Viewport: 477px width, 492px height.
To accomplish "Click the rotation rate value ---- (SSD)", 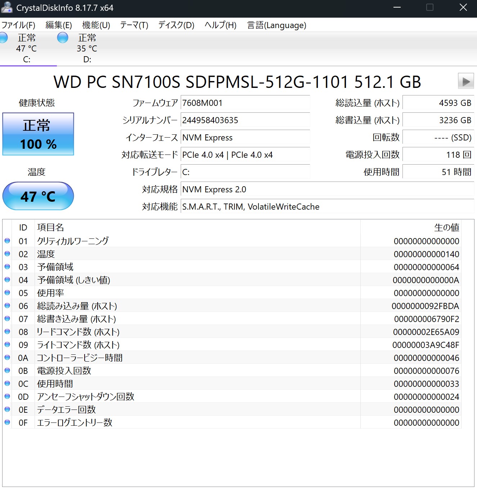I will pyautogui.click(x=438, y=138).
